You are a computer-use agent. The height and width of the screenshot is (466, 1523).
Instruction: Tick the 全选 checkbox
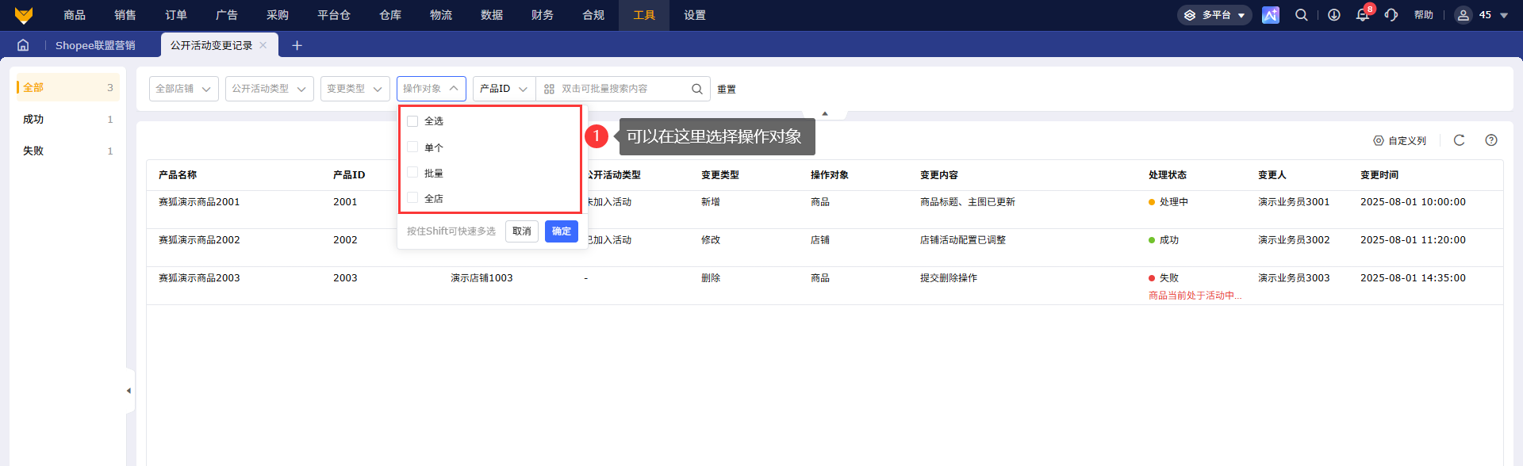pos(412,121)
